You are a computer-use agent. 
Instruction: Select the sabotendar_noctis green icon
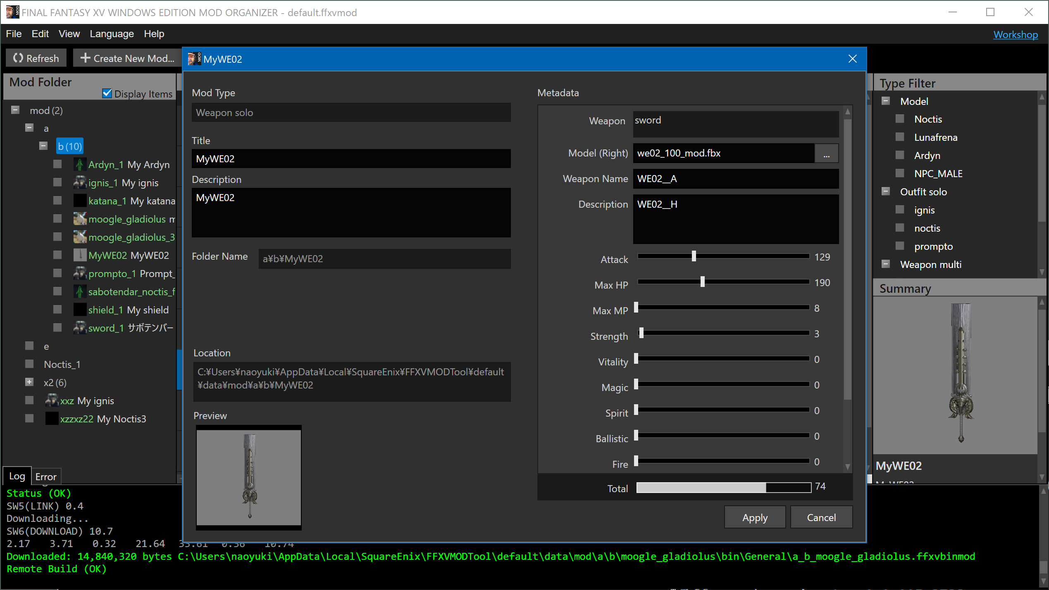pyautogui.click(x=80, y=291)
